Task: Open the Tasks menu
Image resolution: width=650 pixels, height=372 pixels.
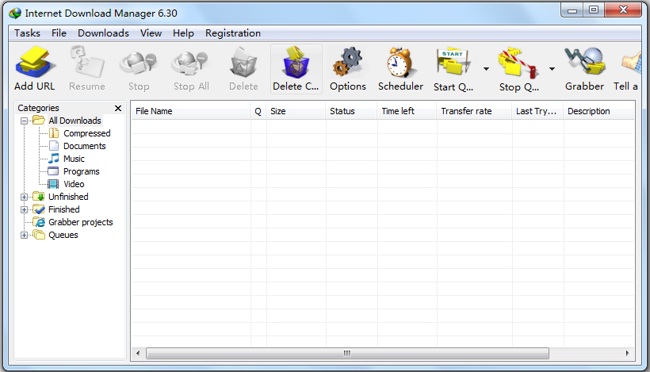Action: pyautogui.click(x=27, y=33)
